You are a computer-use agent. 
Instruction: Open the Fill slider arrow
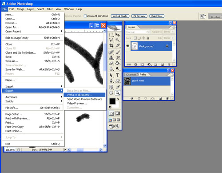(x=173, y=38)
